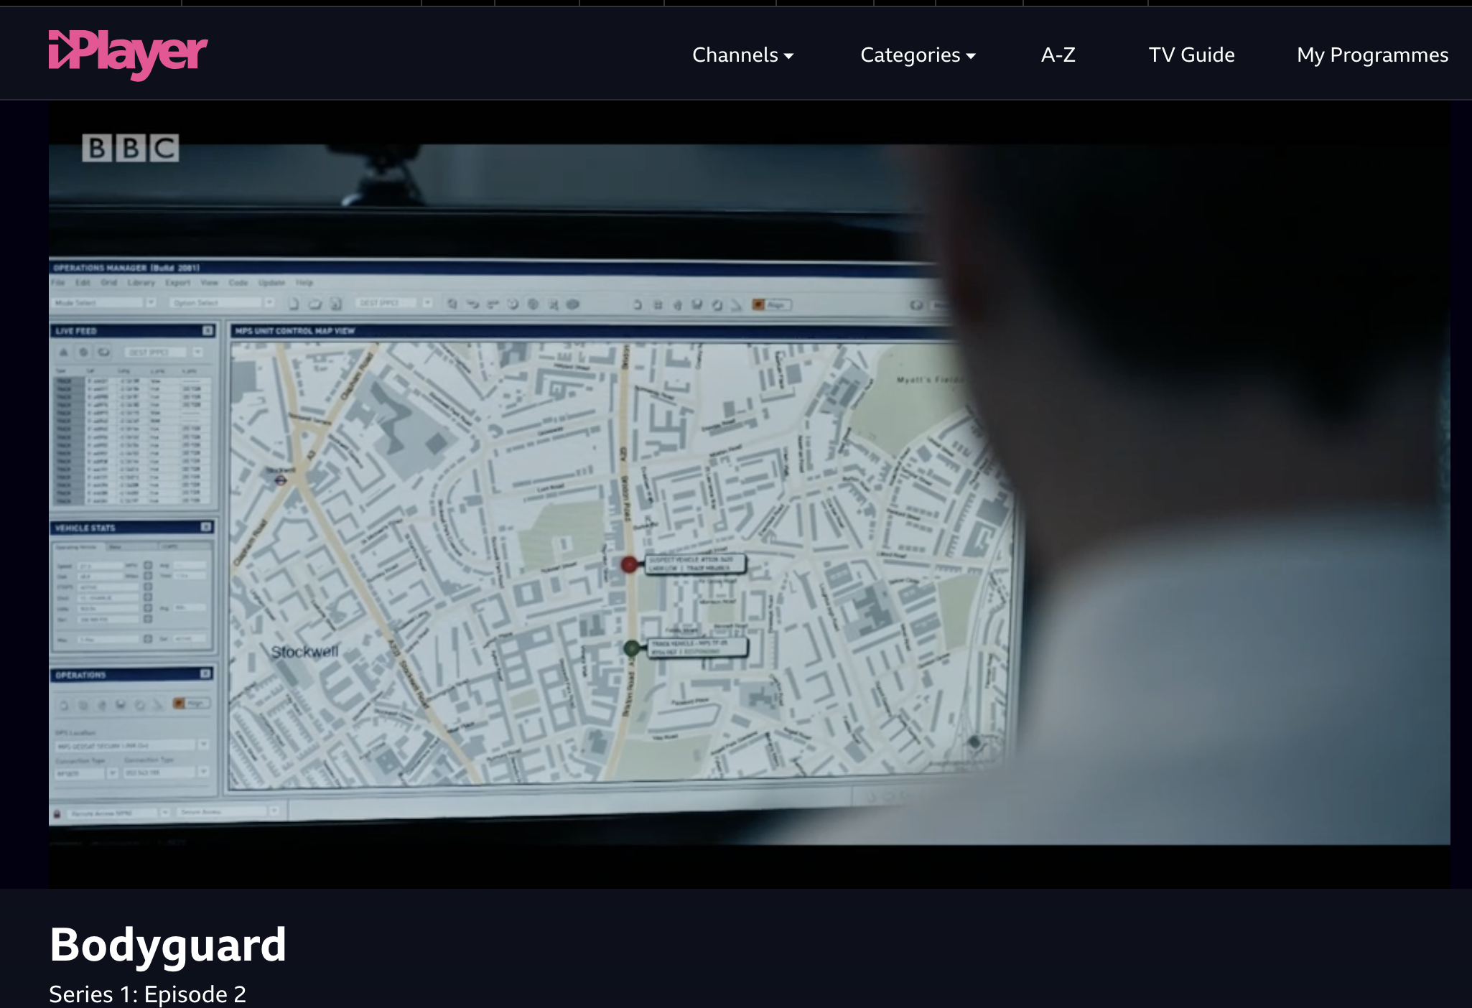The width and height of the screenshot is (1472, 1008).
Task: Open My Programmes
Action: point(1372,55)
